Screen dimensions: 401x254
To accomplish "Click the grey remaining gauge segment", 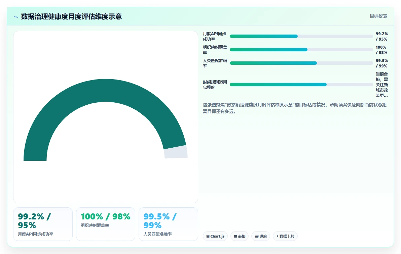I will click(176, 152).
